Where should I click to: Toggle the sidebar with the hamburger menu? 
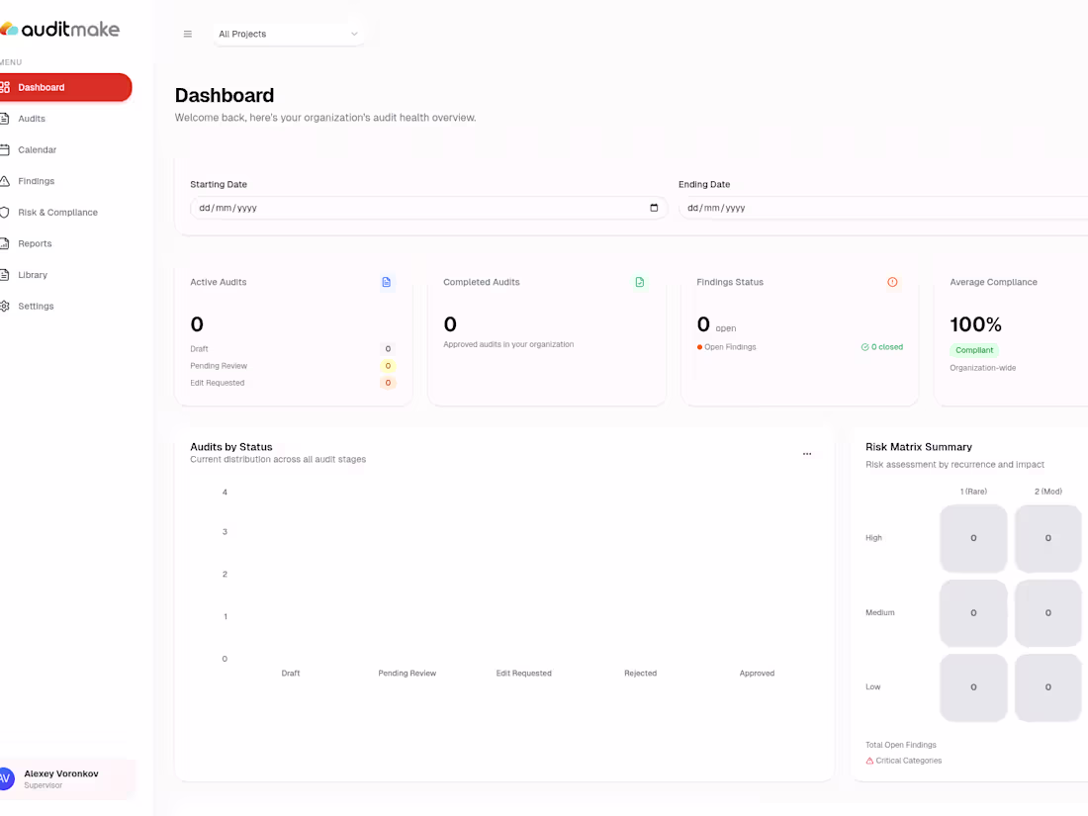(x=187, y=33)
